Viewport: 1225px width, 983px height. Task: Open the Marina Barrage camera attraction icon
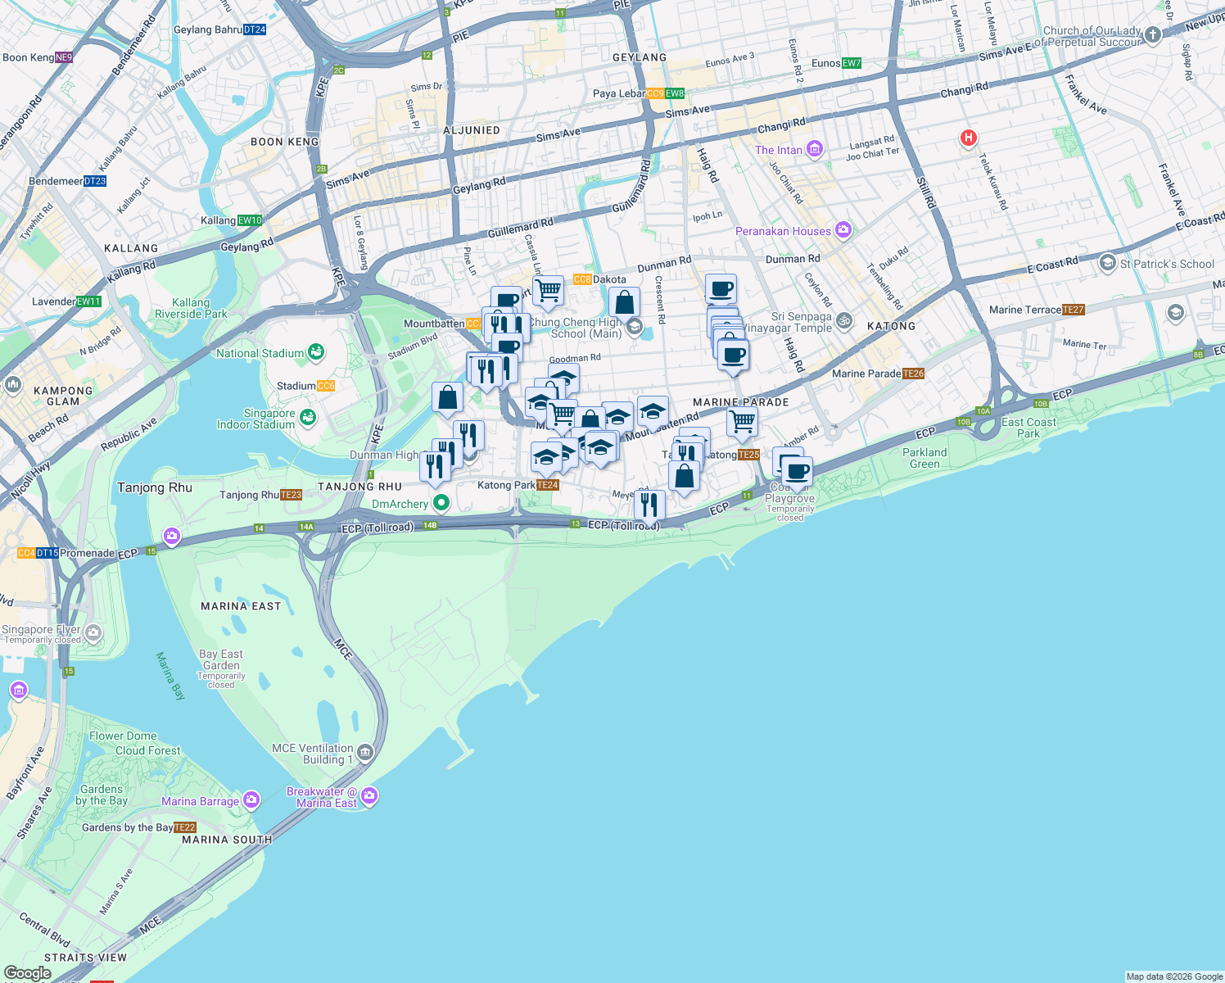coord(250,800)
